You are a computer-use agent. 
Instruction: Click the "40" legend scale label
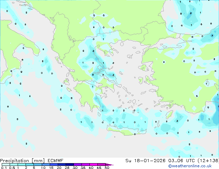91,168
